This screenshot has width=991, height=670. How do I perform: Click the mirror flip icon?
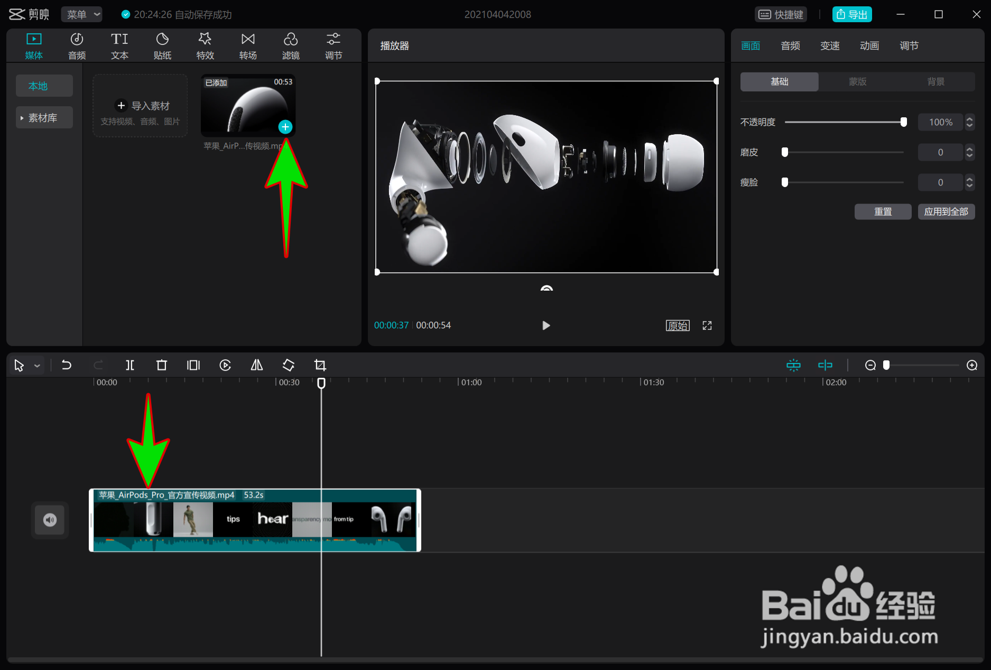click(257, 365)
